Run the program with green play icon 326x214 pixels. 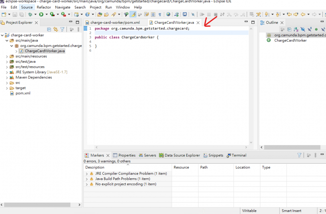[41, 15]
